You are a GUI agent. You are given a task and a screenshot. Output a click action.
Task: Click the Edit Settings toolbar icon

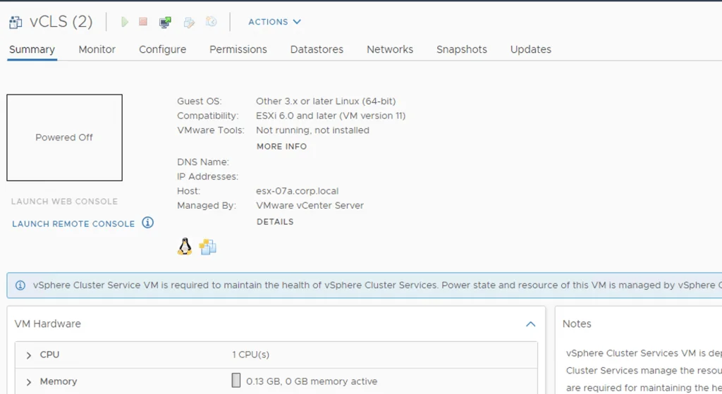(x=189, y=22)
